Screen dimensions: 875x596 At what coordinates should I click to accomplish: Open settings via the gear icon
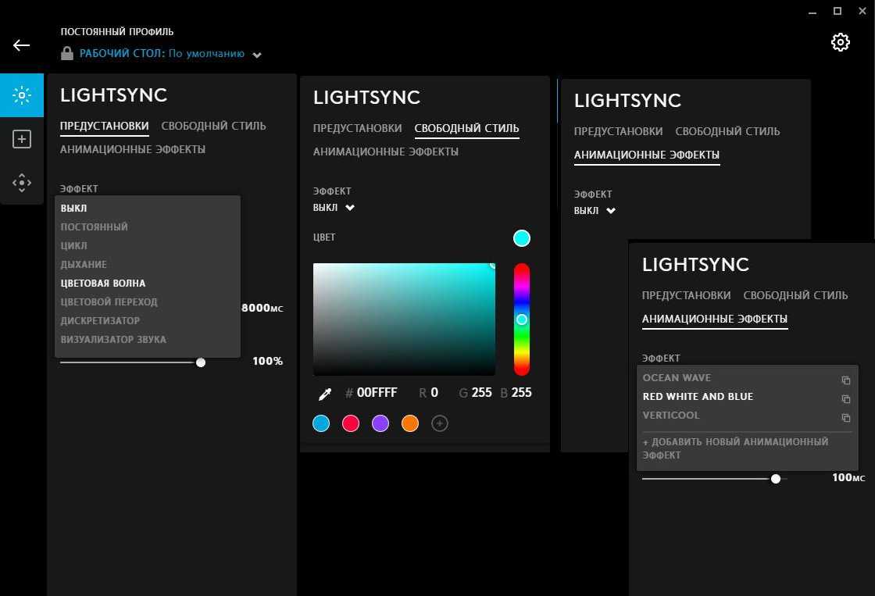click(x=841, y=42)
